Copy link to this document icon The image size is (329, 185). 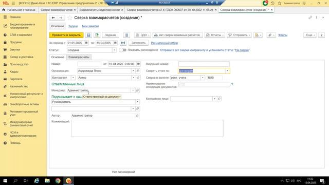pos(310,17)
